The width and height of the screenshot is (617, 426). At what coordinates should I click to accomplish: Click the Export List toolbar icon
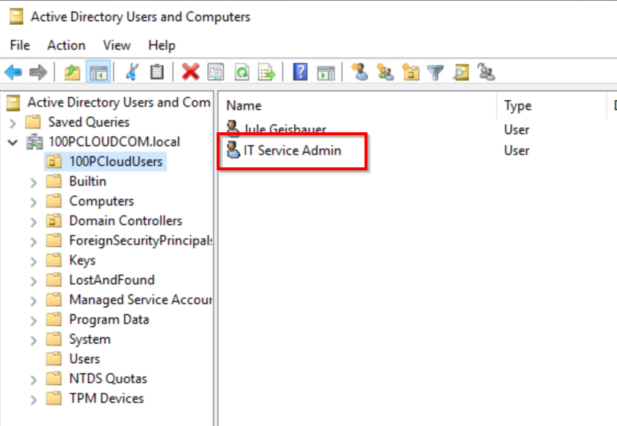coord(267,72)
